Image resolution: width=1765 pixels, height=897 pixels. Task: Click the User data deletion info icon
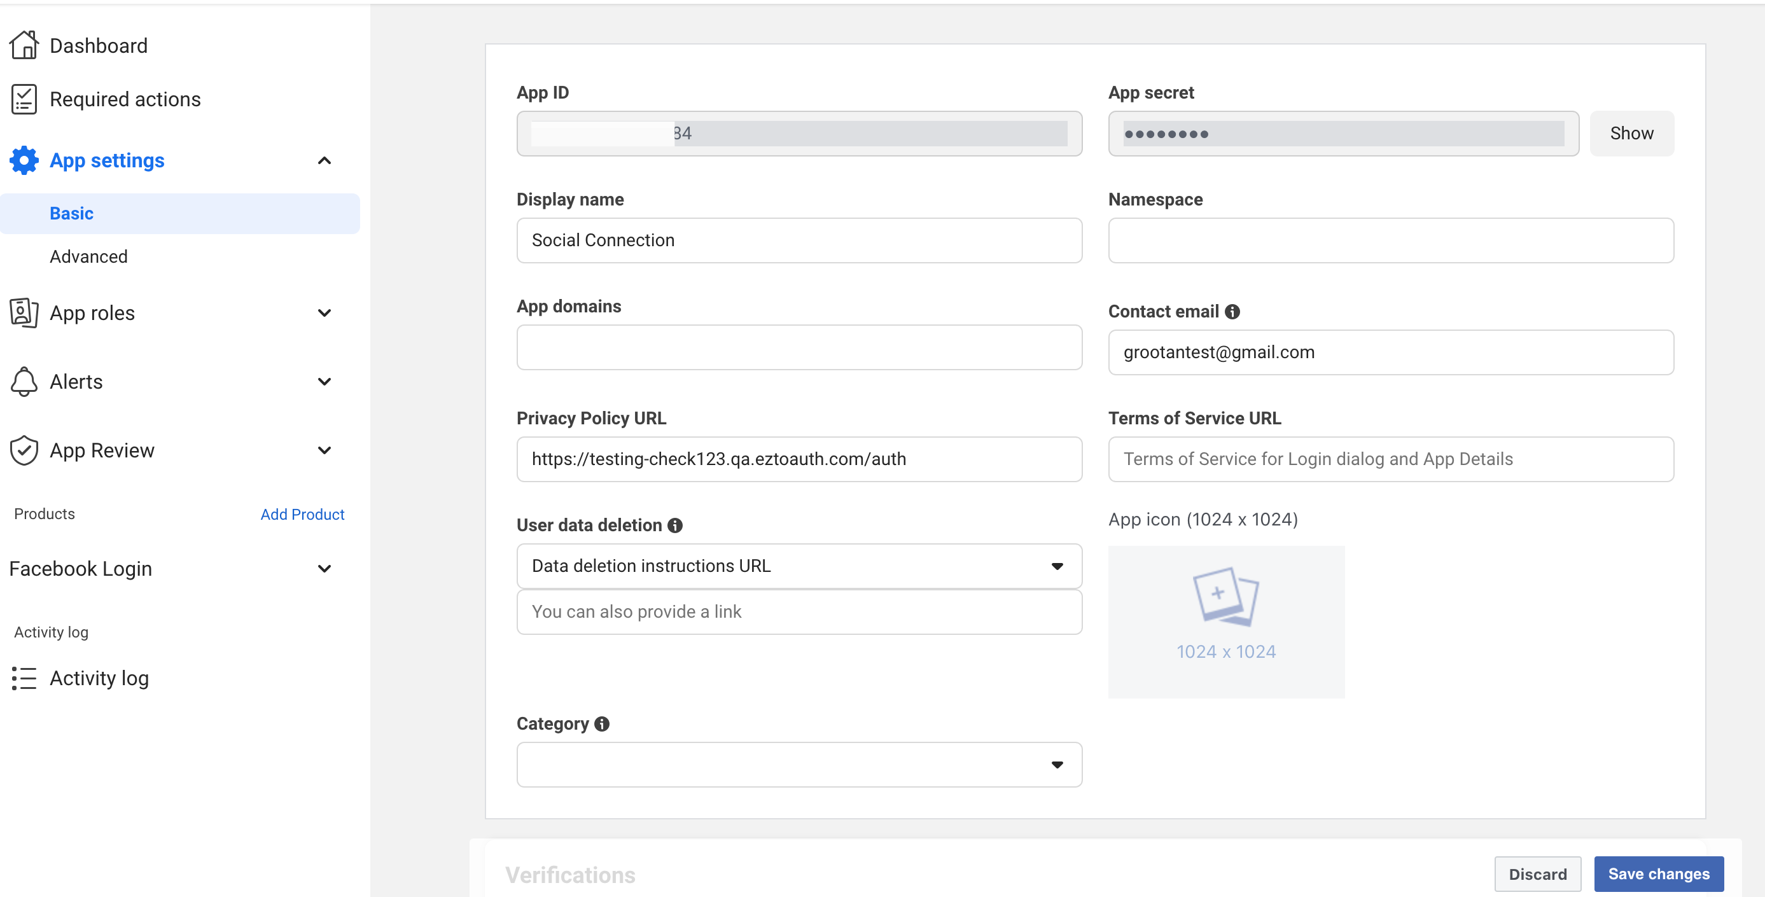point(675,525)
